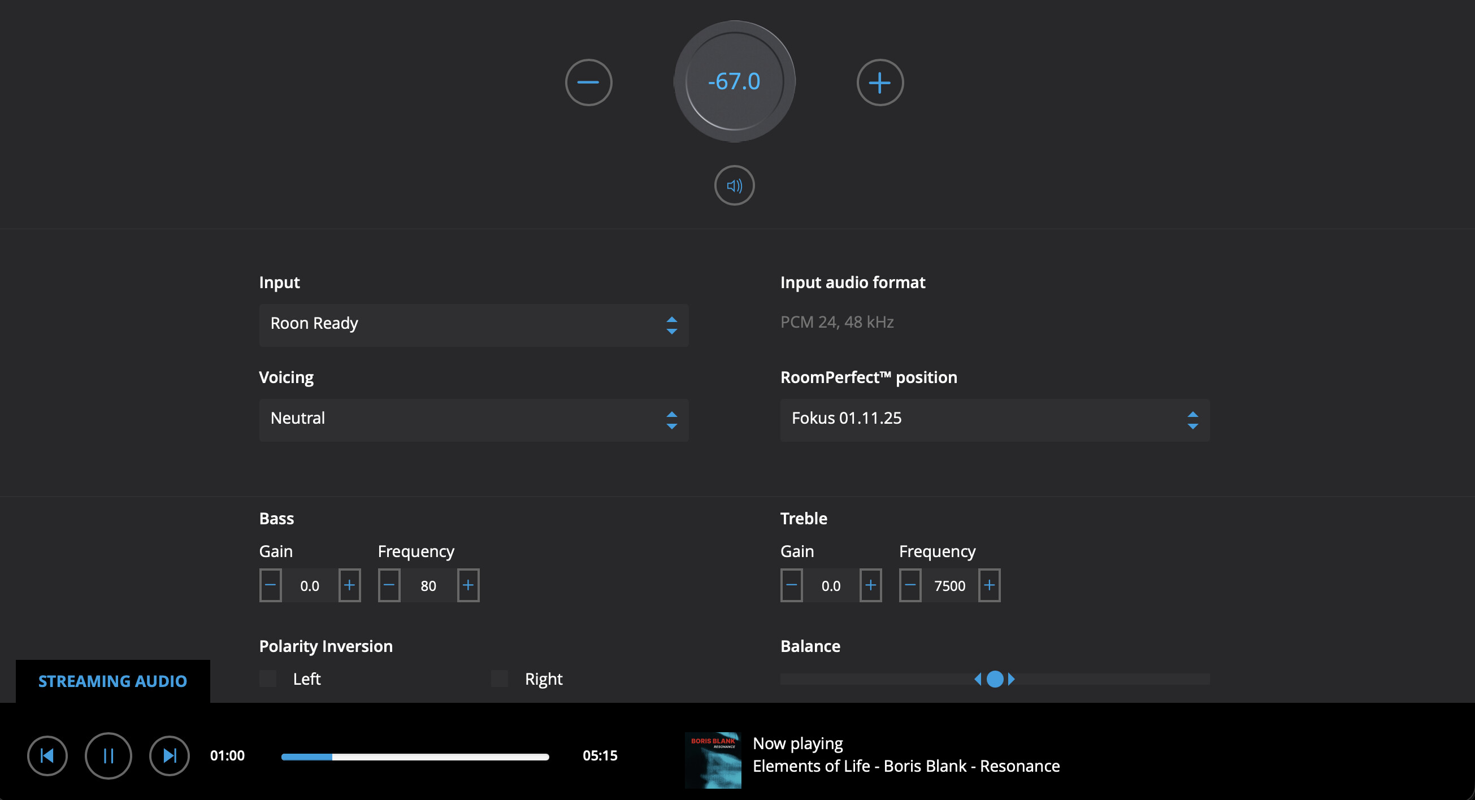The width and height of the screenshot is (1475, 800).
Task: Click the volume decrease minus button
Action: pos(588,82)
